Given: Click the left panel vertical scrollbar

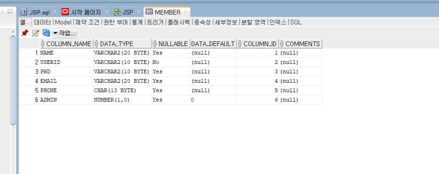Looking at the screenshot, I should coord(13,80).
